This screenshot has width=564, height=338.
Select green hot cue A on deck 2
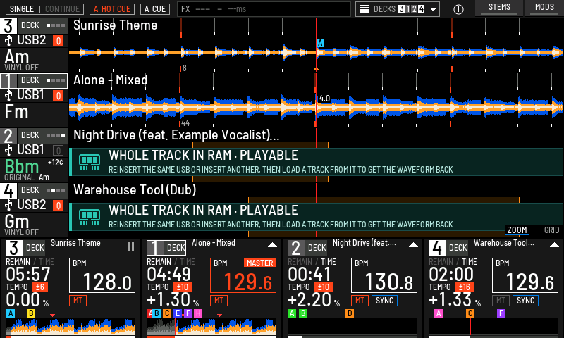pos(292,313)
